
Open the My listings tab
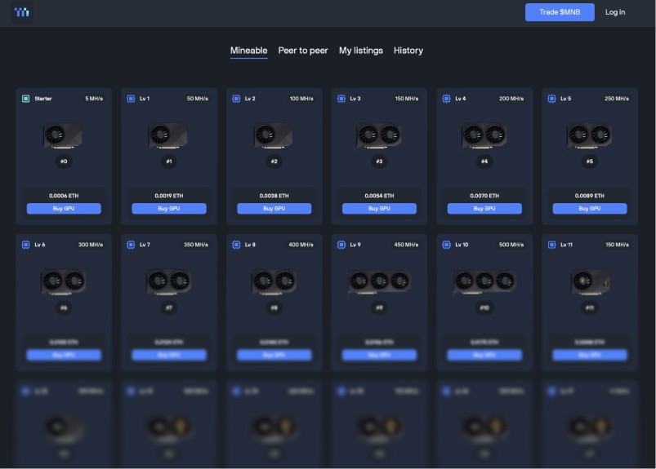(360, 51)
